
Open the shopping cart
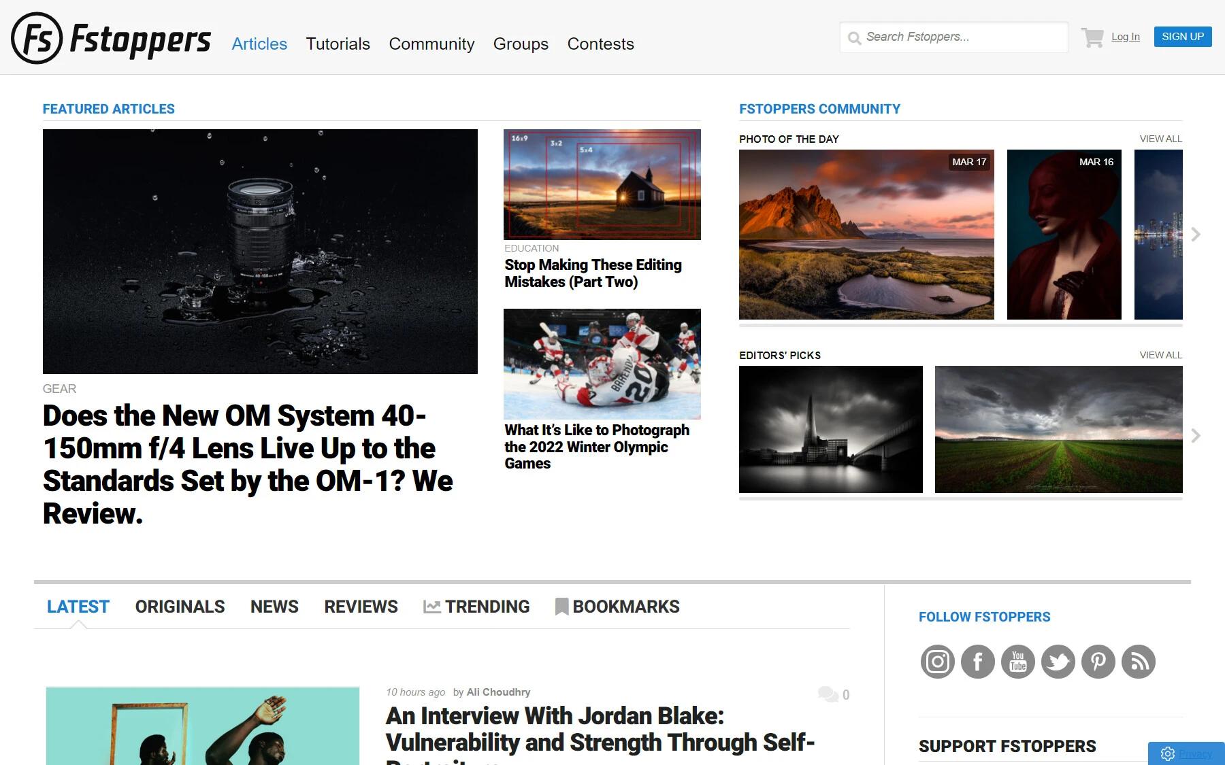(x=1092, y=37)
